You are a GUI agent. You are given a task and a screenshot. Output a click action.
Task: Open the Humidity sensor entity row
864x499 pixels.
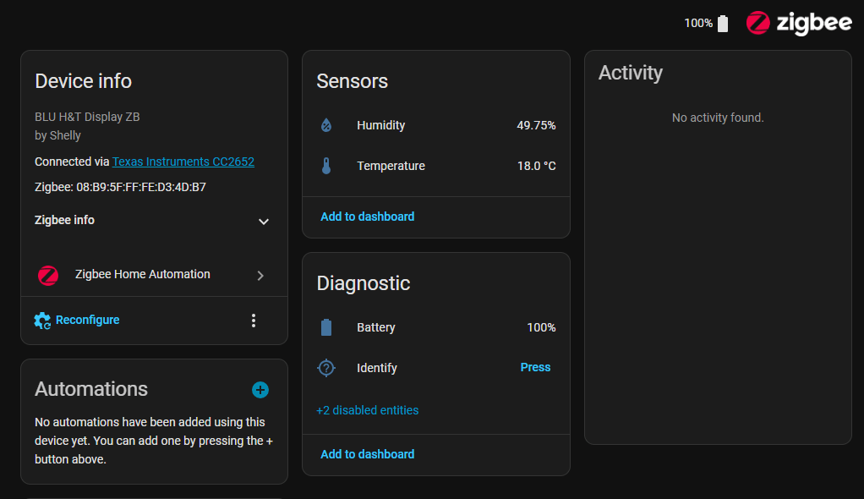tap(435, 125)
